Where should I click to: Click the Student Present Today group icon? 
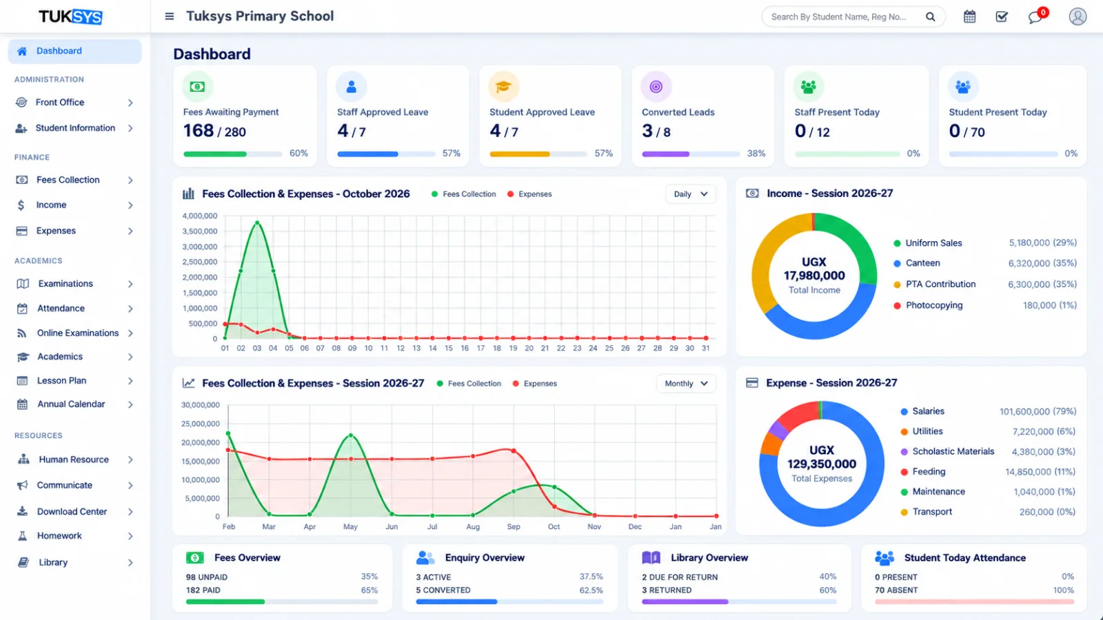963,87
